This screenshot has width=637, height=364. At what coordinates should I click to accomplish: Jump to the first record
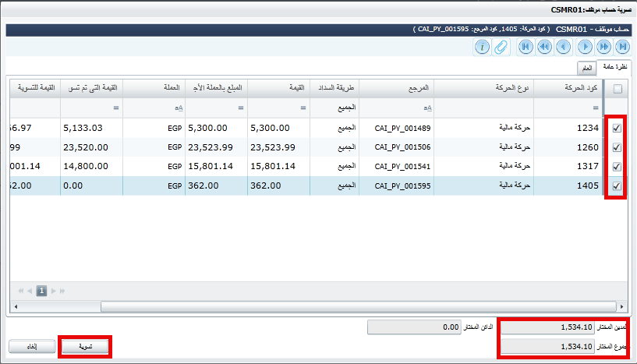tap(526, 48)
